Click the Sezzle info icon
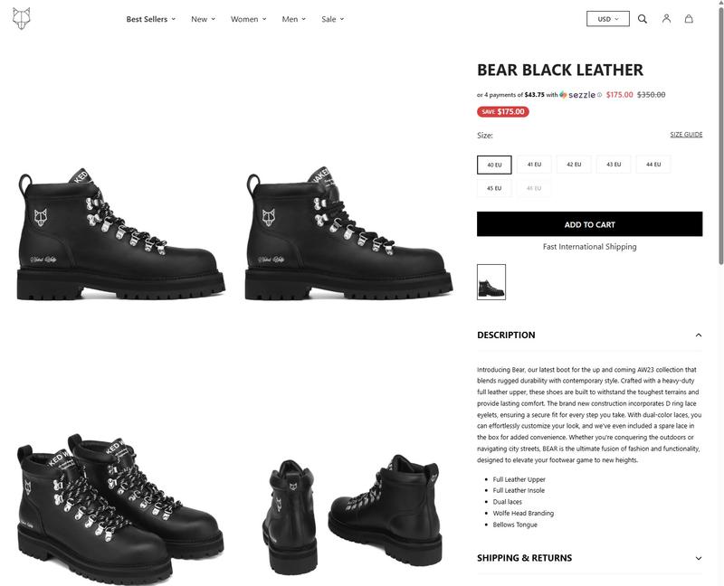The height and width of the screenshot is (586, 724). point(599,95)
